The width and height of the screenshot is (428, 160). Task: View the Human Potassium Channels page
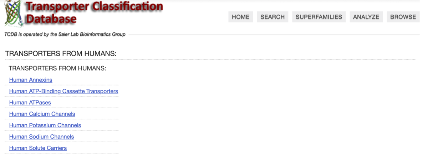click(45, 125)
